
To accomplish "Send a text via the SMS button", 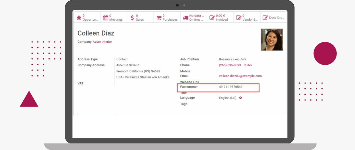I will pos(248,65).
